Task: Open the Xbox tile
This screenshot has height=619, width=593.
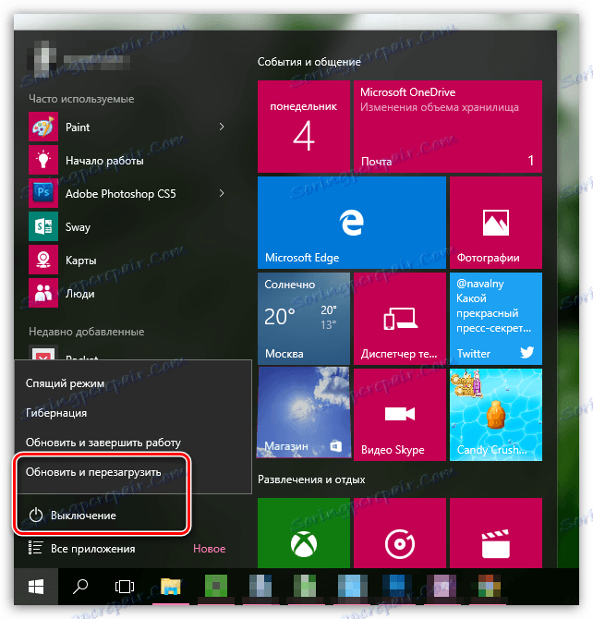Action: [304, 533]
